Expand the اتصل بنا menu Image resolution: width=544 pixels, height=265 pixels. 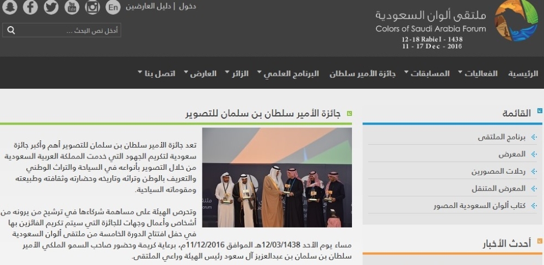coord(157,73)
